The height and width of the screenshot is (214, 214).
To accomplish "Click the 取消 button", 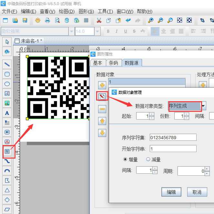I will click(x=197, y=192).
